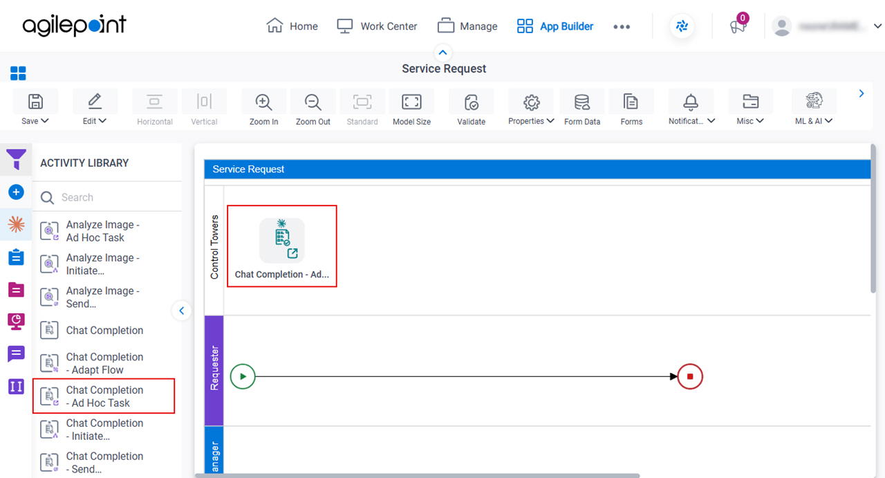Click the AgilePoint logo

click(75, 26)
